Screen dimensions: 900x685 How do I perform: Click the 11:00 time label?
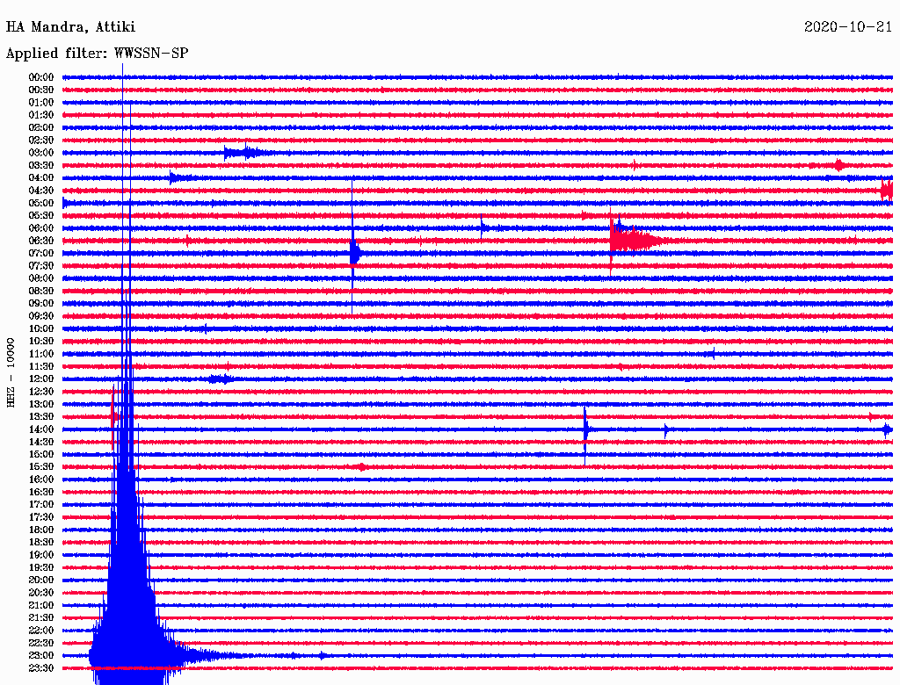[x=41, y=354]
